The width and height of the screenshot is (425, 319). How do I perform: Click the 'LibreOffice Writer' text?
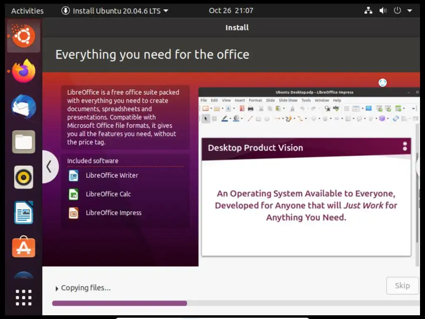(112, 176)
